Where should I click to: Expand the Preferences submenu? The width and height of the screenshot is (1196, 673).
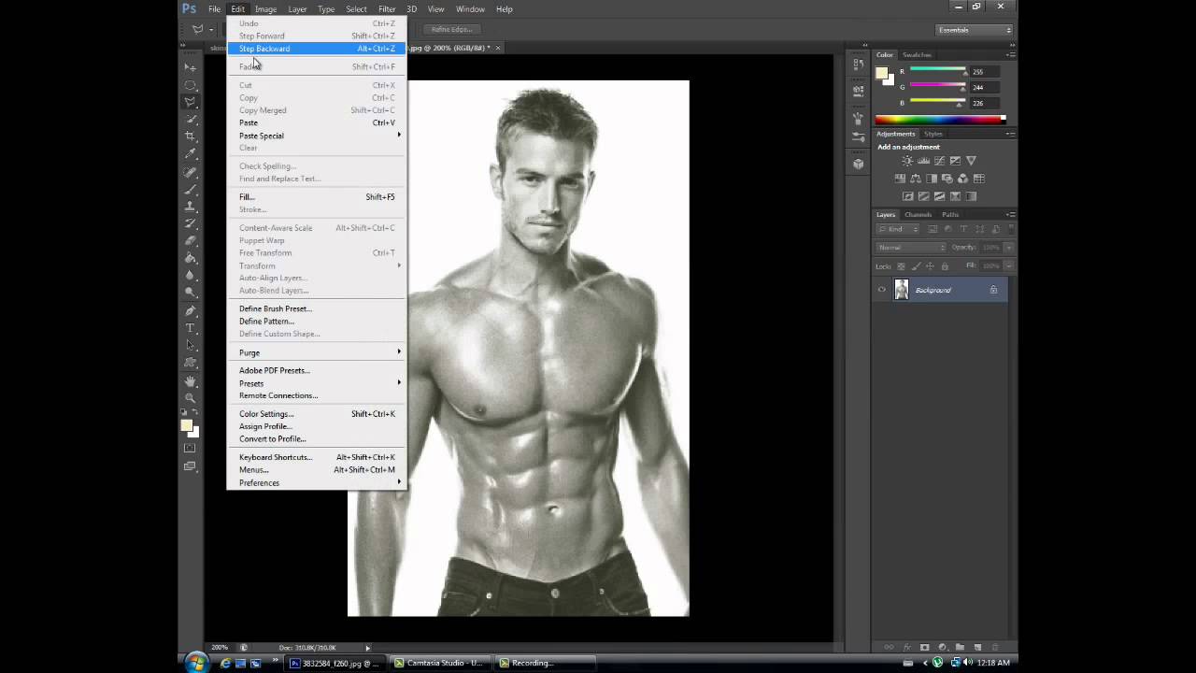(x=317, y=483)
